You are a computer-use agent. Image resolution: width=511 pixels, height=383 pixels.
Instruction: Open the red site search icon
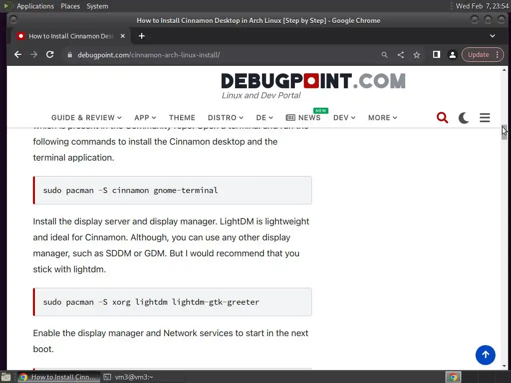[442, 118]
